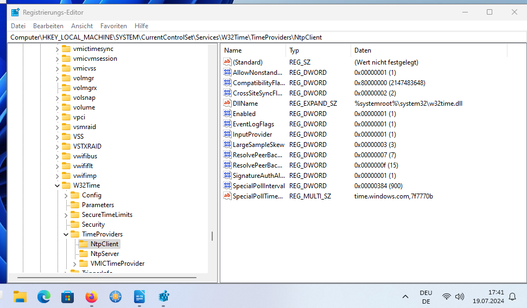Image resolution: width=527 pixels, height=308 pixels.
Task: Expand the volmgr key
Action: click(57, 78)
